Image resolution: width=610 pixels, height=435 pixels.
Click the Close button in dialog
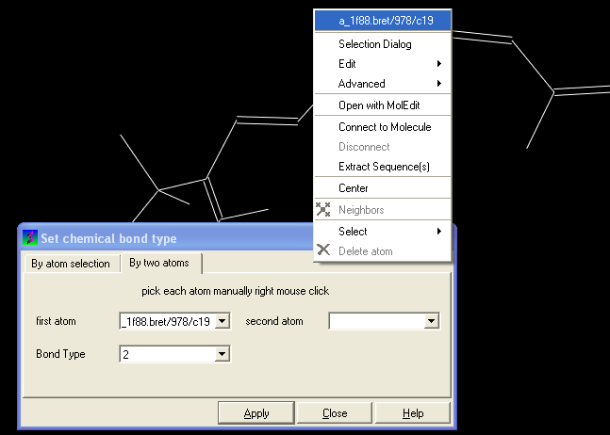tap(335, 413)
